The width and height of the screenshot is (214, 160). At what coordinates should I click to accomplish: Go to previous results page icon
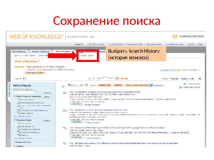pos(93,79)
